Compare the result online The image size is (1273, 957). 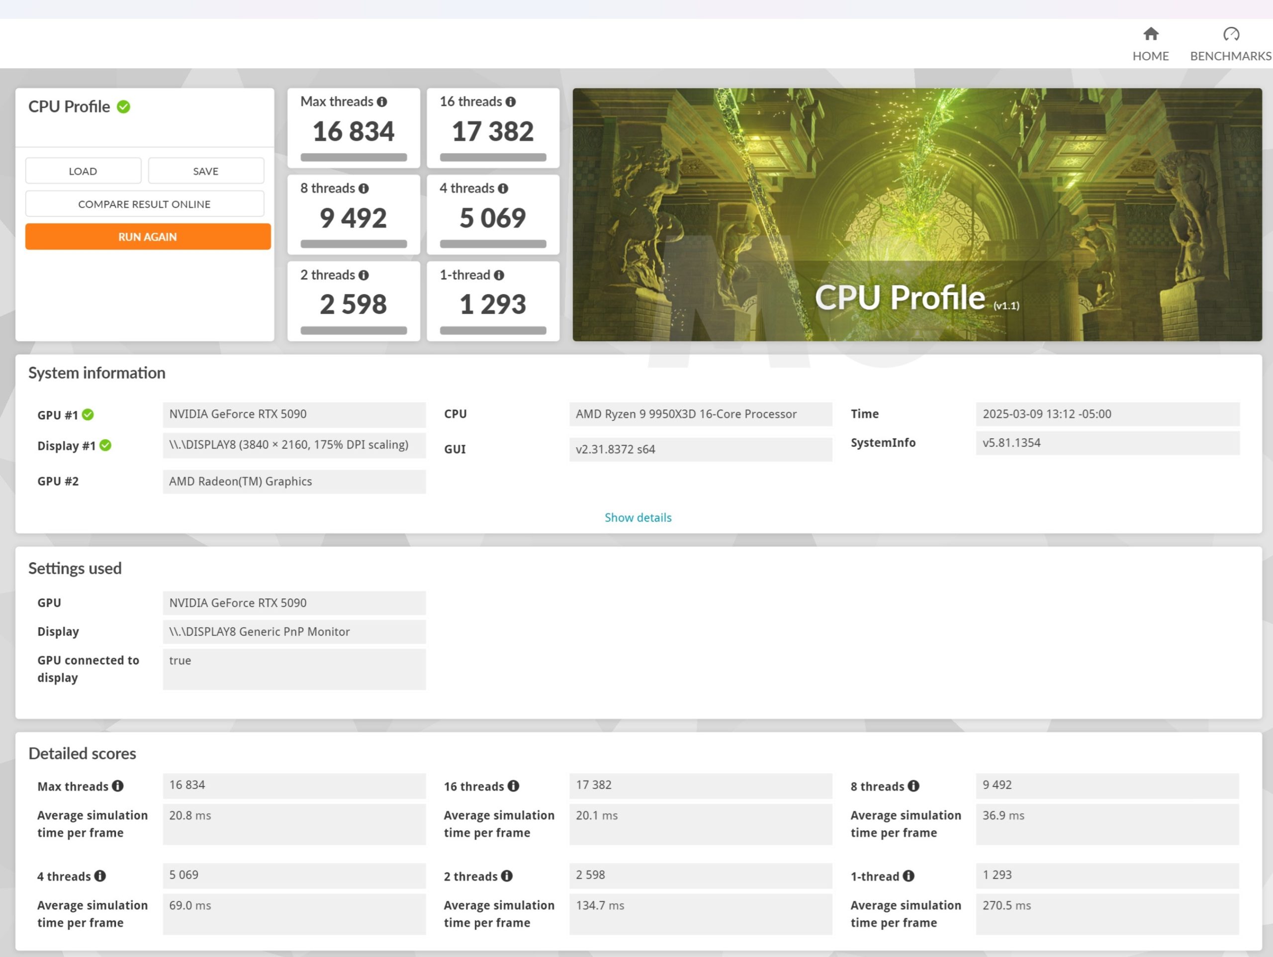pos(144,204)
